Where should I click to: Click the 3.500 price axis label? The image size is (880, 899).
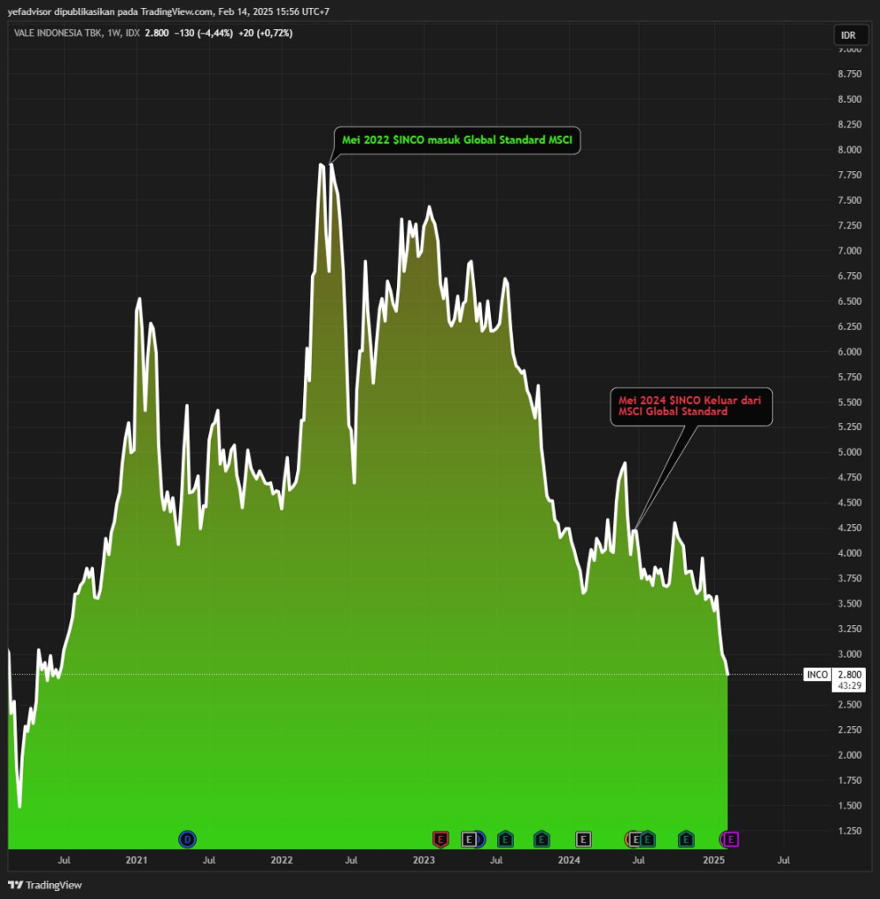click(849, 603)
